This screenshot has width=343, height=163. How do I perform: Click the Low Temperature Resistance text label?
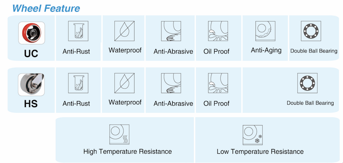(x=260, y=151)
